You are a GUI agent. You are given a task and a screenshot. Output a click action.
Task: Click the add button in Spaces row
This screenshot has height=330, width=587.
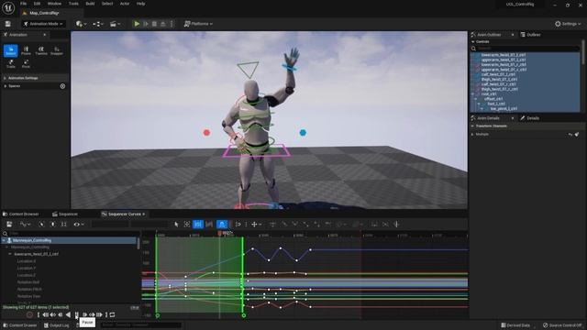tap(62, 86)
